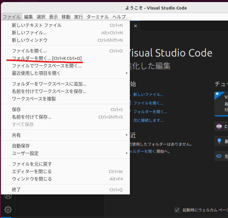Open the 移動 menu
228x218 pixels.
pos(66,17)
